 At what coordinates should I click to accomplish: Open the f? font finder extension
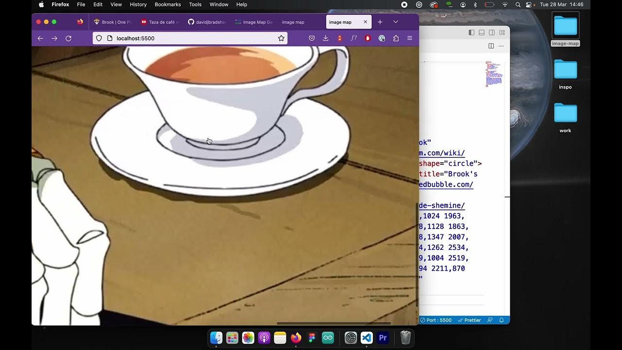point(354,38)
